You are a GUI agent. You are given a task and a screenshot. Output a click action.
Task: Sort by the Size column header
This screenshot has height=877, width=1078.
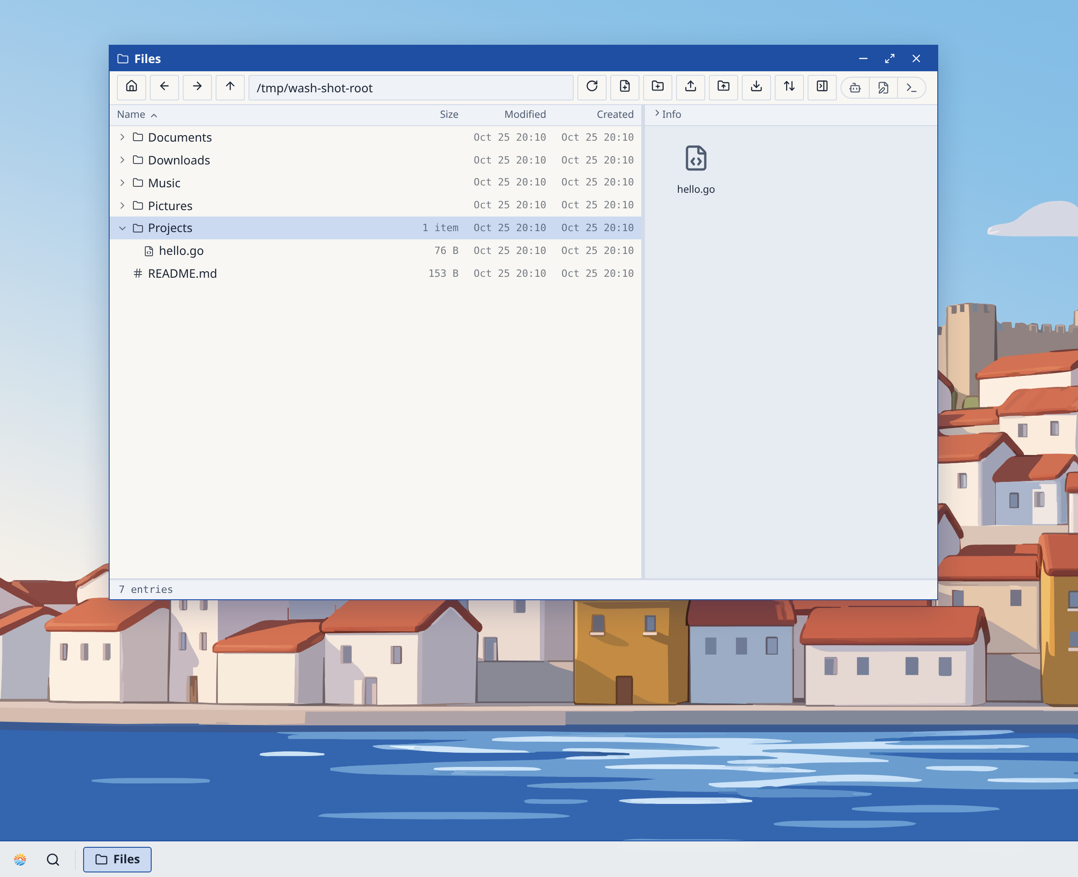coord(449,115)
